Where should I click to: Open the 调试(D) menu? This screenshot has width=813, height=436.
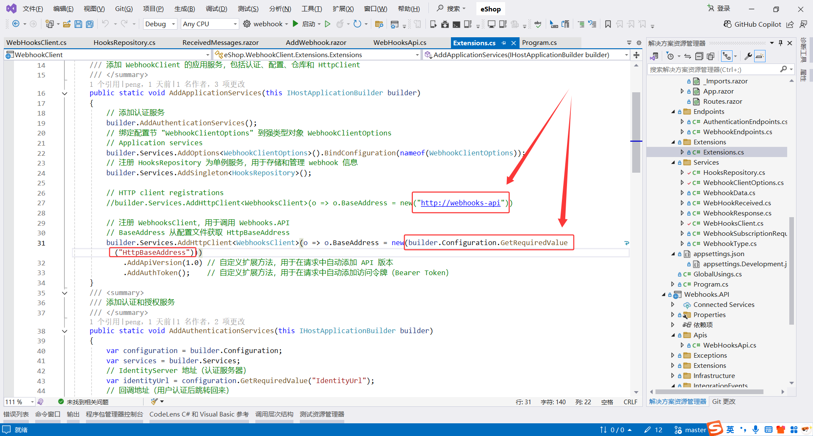click(216, 9)
